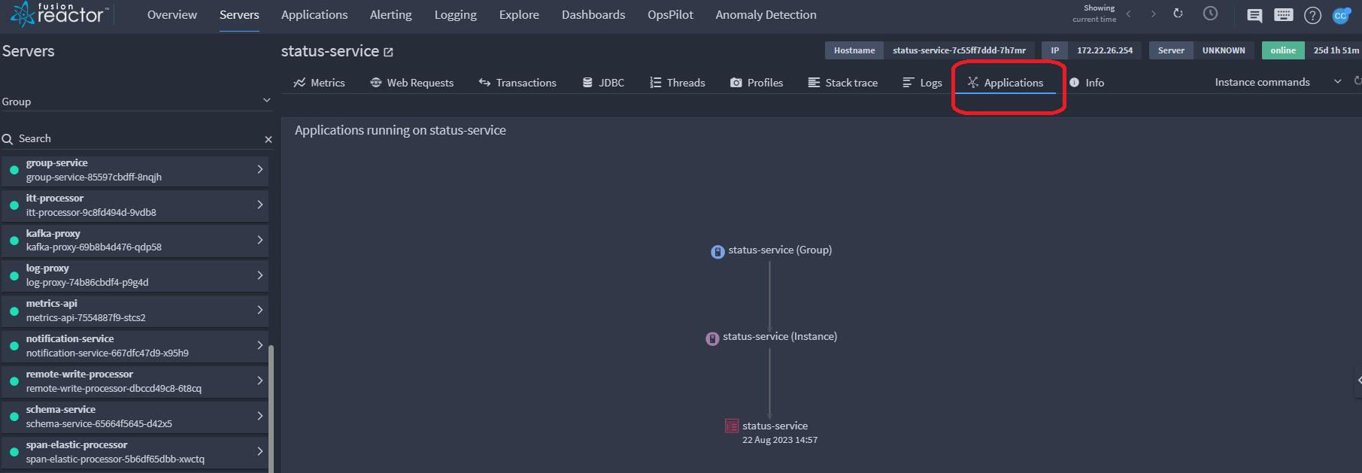Open the time picker clock icon
Viewport: 1362px width, 473px height.
[1210, 14]
